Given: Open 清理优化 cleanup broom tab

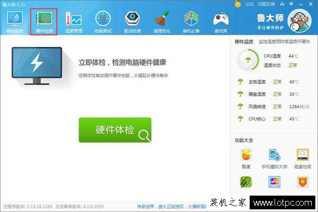Looking at the screenshot, I should pyautogui.click(x=162, y=22).
